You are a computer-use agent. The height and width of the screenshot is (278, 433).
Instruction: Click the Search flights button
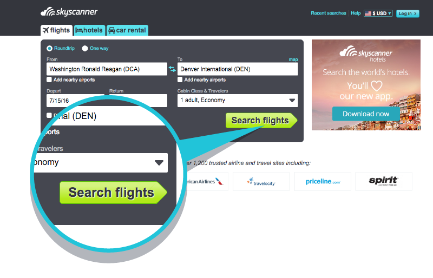[x=261, y=121]
